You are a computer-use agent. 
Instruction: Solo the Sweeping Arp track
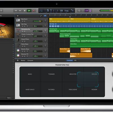(25, 31)
